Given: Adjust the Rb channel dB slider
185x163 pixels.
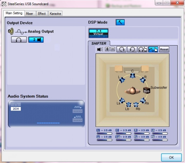Looking at the screenshot, I should (x=160, y=140).
